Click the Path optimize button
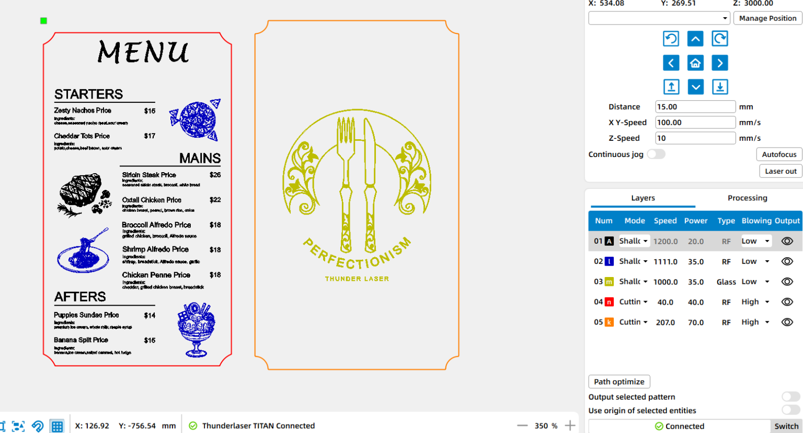The image size is (803, 433). click(x=619, y=382)
